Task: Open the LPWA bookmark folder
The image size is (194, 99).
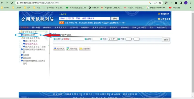Action: 5,8
